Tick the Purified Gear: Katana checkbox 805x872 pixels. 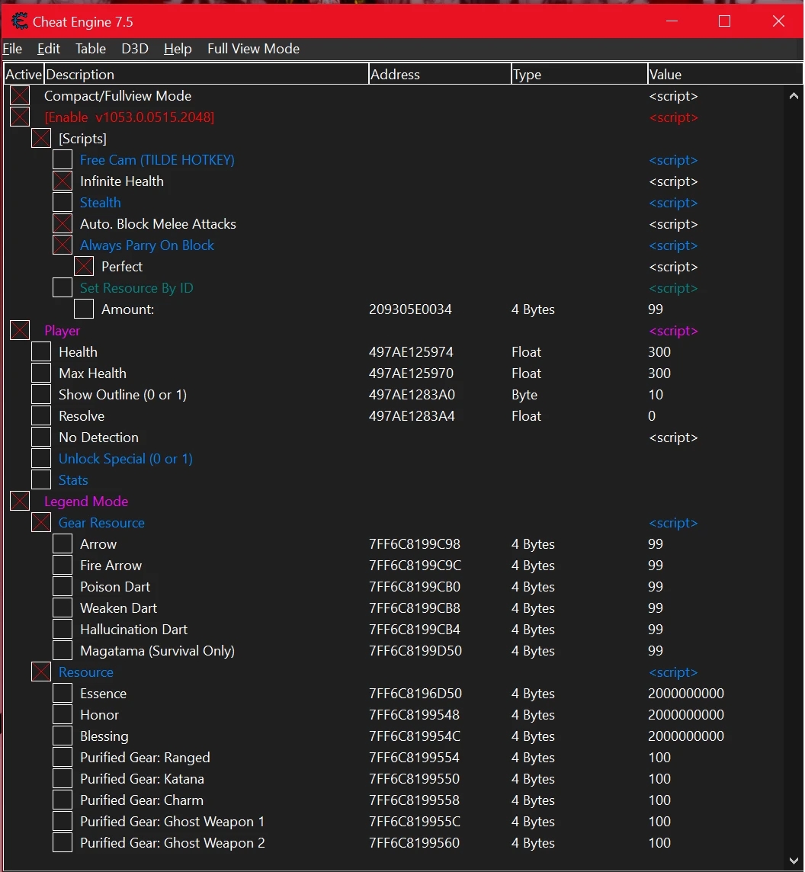pyautogui.click(x=63, y=779)
